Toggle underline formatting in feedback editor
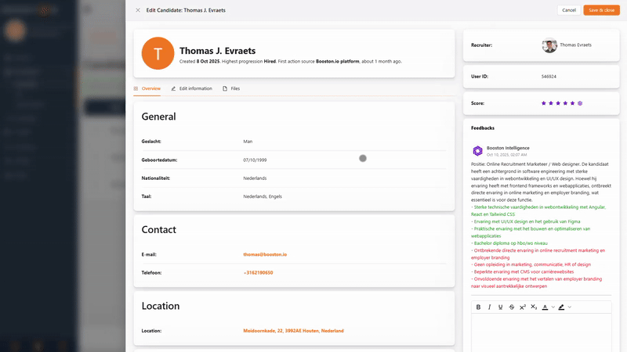The width and height of the screenshot is (627, 352). click(x=501, y=307)
